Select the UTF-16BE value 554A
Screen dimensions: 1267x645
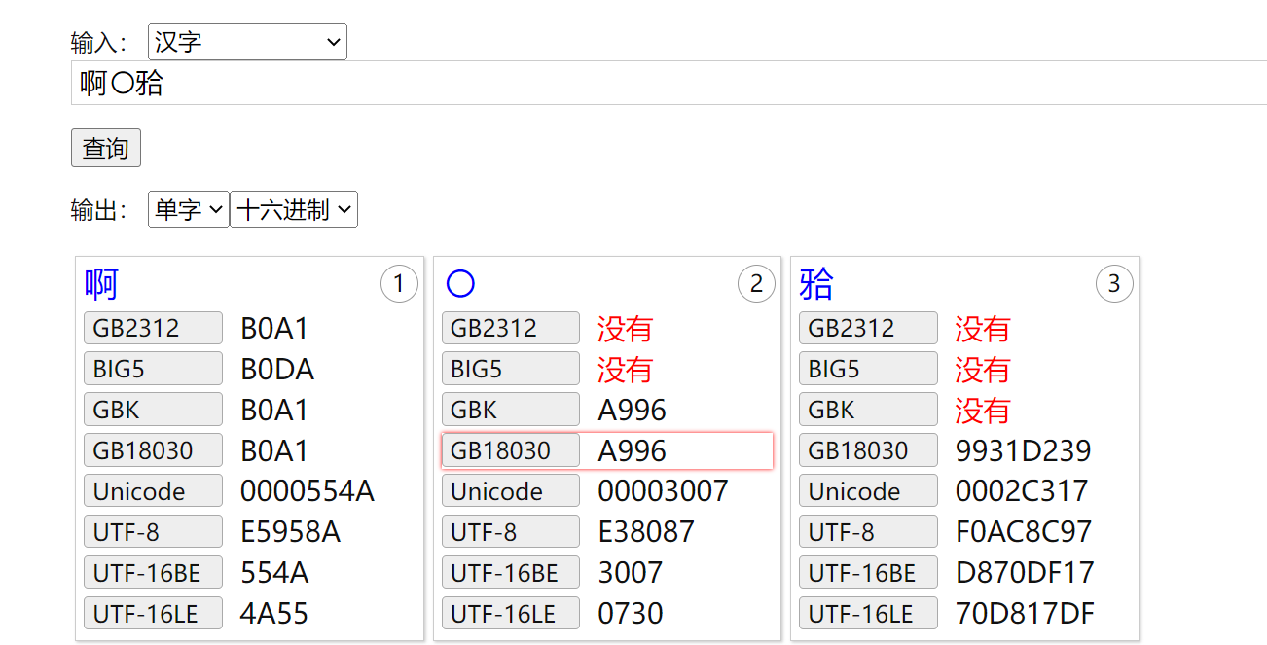274,574
